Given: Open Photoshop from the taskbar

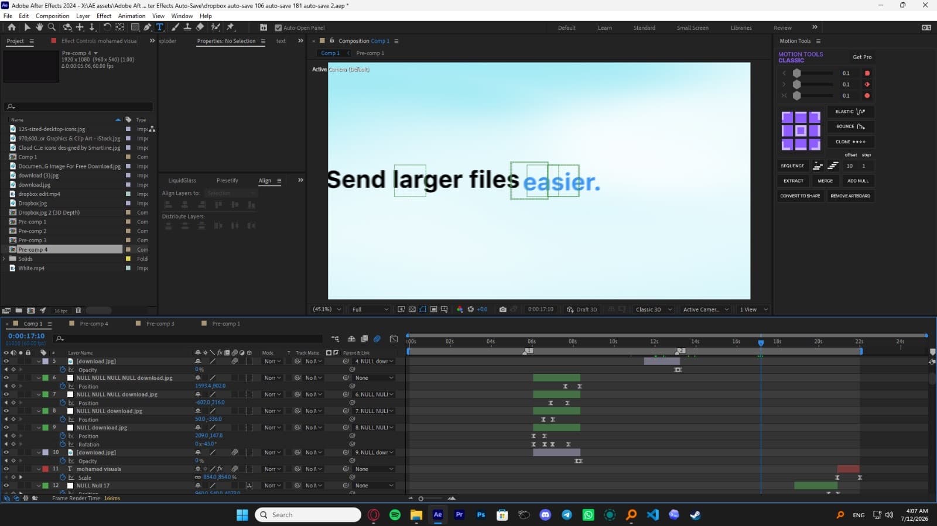Looking at the screenshot, I should click(481, 515).
